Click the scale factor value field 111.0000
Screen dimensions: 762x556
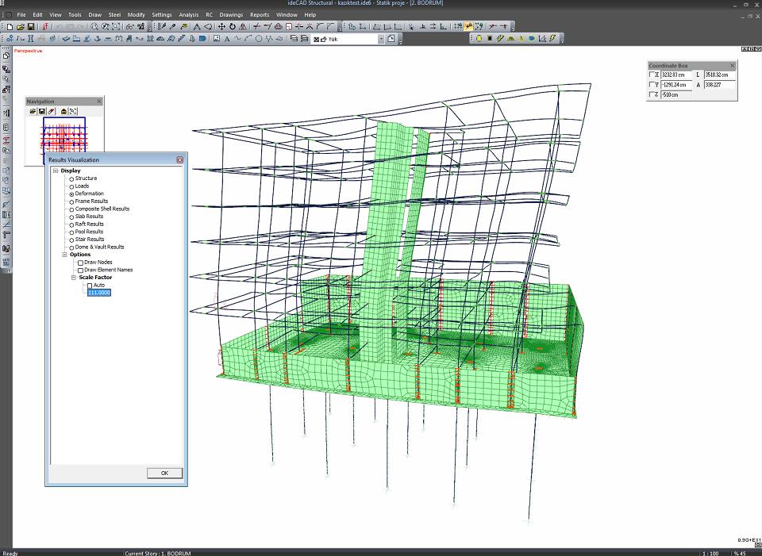[99, 293]
